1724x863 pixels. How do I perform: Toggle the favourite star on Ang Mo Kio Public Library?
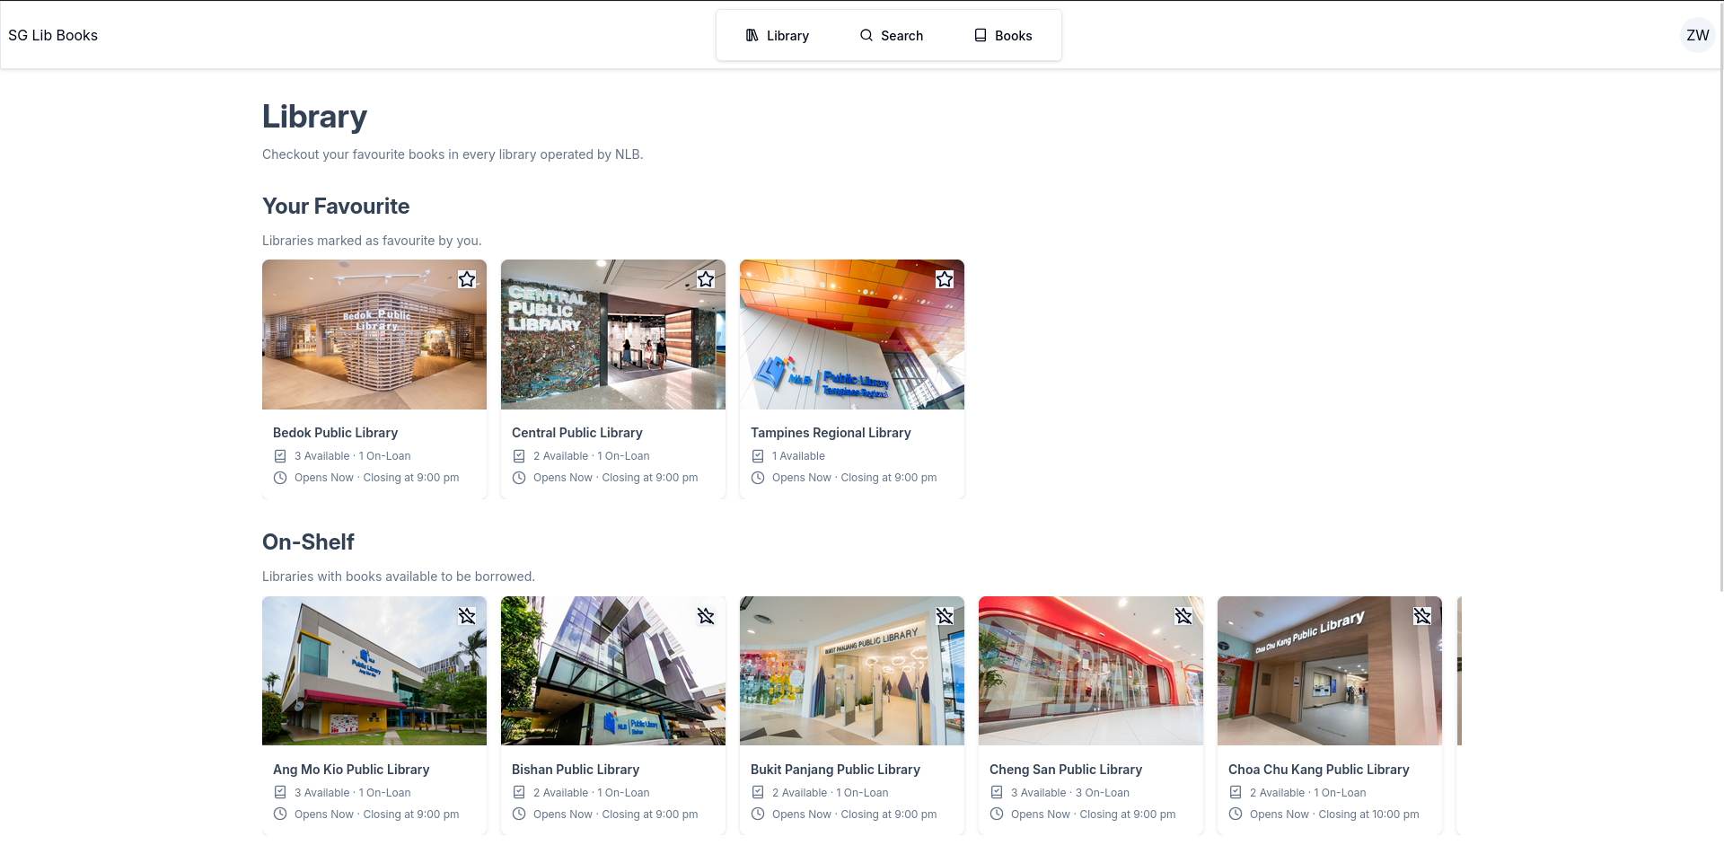tap(467, 616)
